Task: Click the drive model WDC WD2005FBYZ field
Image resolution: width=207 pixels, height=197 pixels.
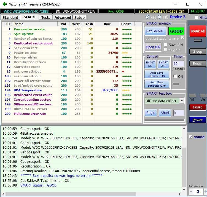Action: click(x=26, y=11)
